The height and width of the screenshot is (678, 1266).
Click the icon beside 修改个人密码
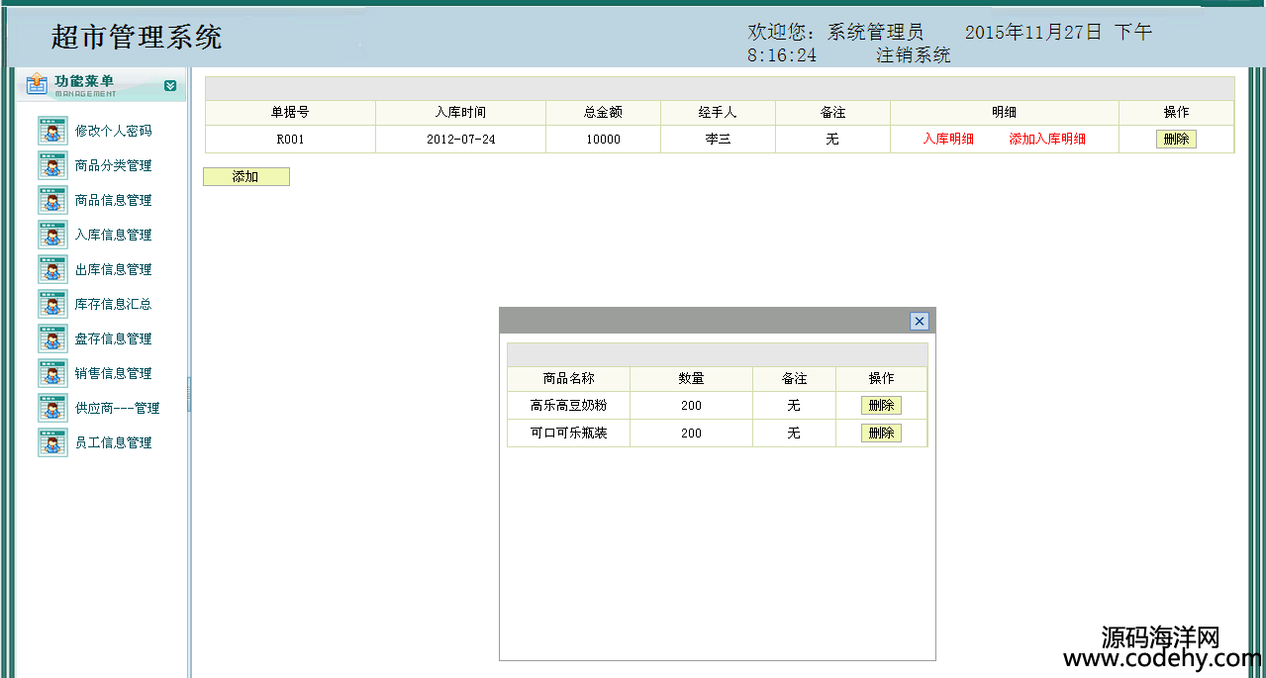[x=52, y=131]
